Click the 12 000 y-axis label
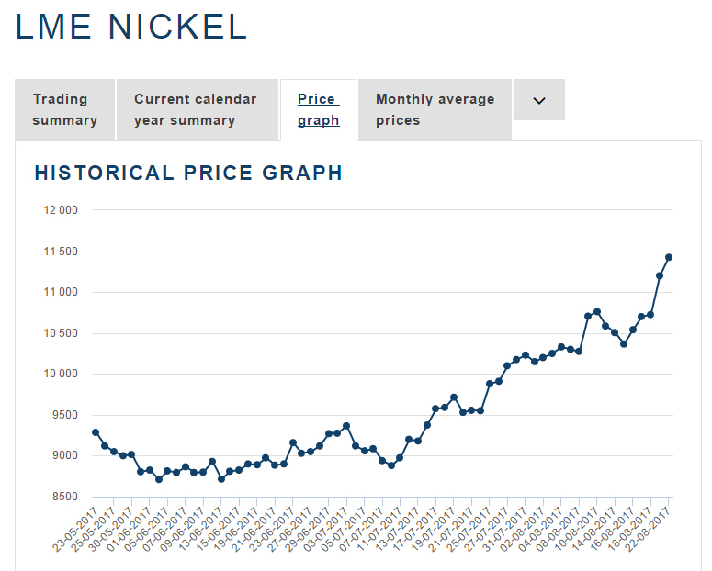712x571 pixels. (x=61, y=210)
